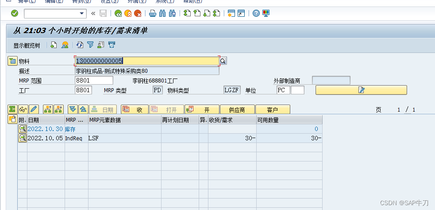Click the Refresh icon

click(80, 45)
